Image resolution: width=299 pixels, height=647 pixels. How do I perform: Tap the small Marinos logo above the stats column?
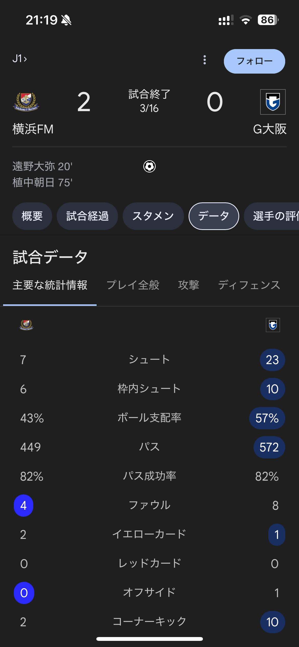click(x=26, y=325)
